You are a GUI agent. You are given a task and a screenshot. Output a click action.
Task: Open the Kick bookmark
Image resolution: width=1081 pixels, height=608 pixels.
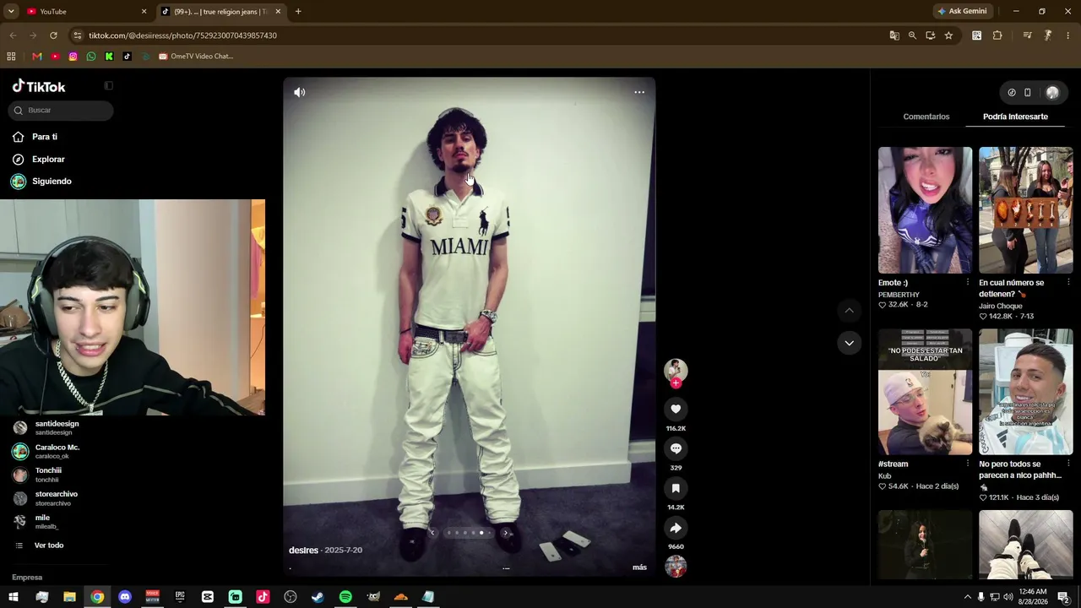tap(109, 57)
